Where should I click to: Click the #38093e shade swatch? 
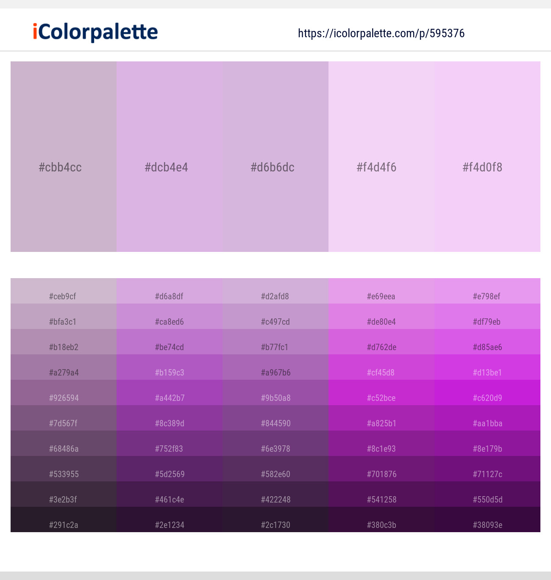point(487,525)
